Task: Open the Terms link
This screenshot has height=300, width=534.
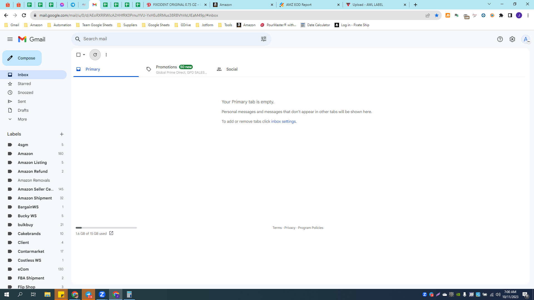Action: [277, 228]
